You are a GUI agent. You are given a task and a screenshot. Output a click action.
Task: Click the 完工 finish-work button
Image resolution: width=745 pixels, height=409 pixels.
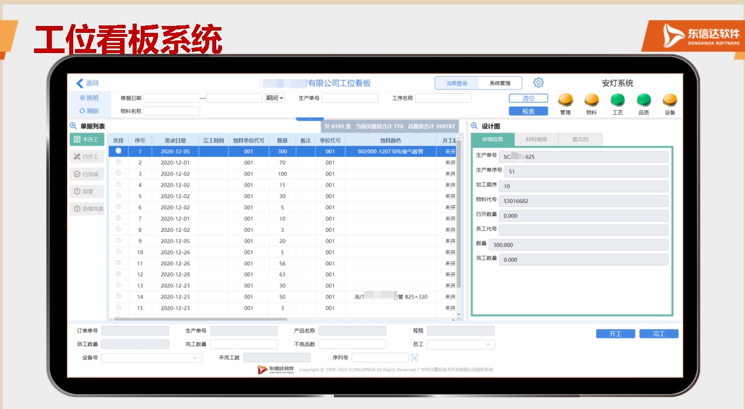659,333
